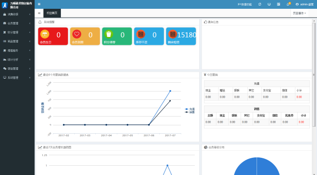Viewport: 317px width, 175px height.
Task: Expand 积分管理 menu chevron
Action: click(x=30, y=33)
